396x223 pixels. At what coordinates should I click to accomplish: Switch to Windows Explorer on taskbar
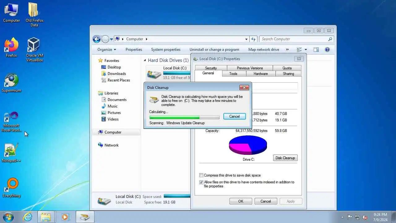[x=46, y=217]
